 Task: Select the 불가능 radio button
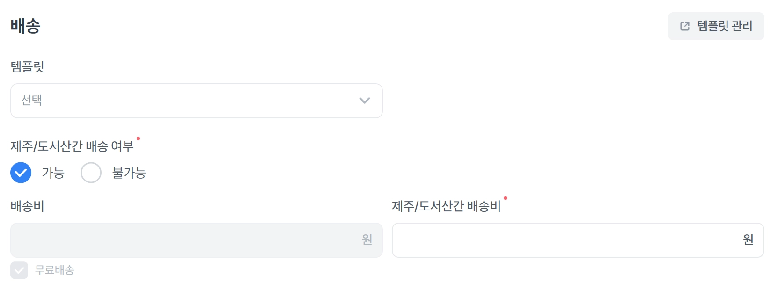pyautogui.click(x=91, y=173)
